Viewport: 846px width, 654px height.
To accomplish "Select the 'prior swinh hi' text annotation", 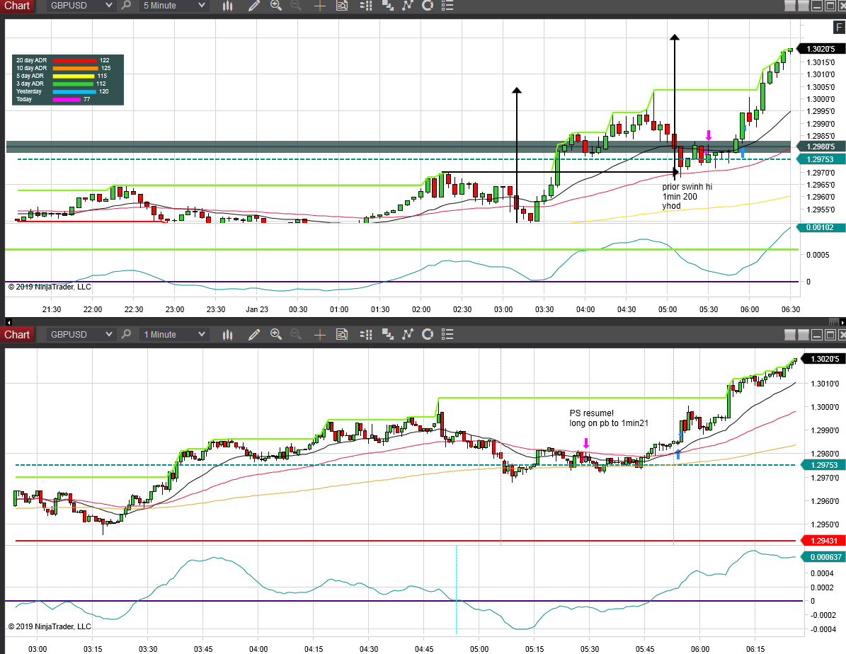I will tap(687, 187).
